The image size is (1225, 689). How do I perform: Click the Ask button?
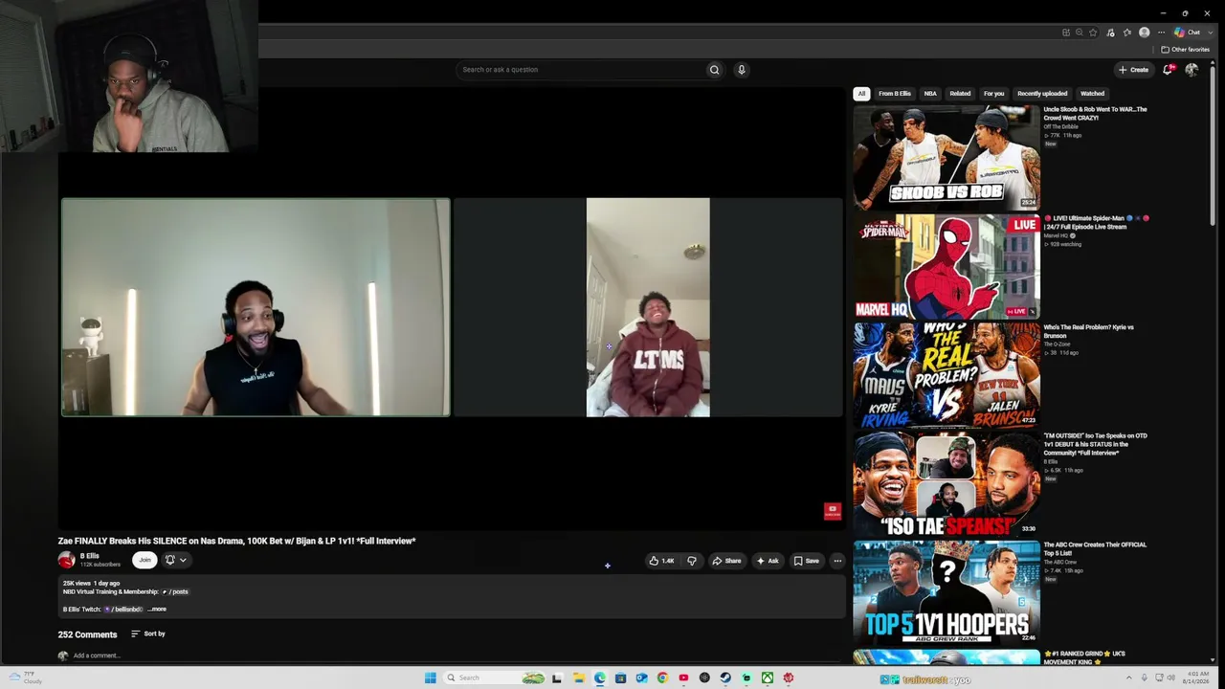point(768,561)
